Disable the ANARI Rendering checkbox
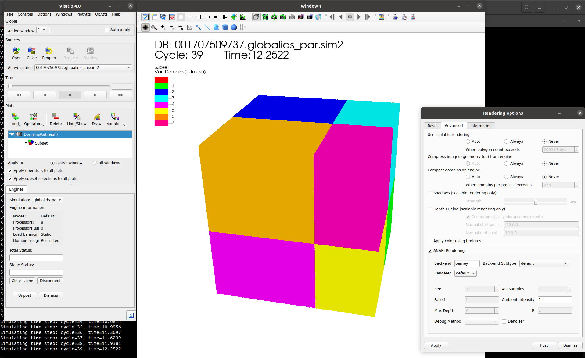Screen dimensions: 585x358 point(430,251)
